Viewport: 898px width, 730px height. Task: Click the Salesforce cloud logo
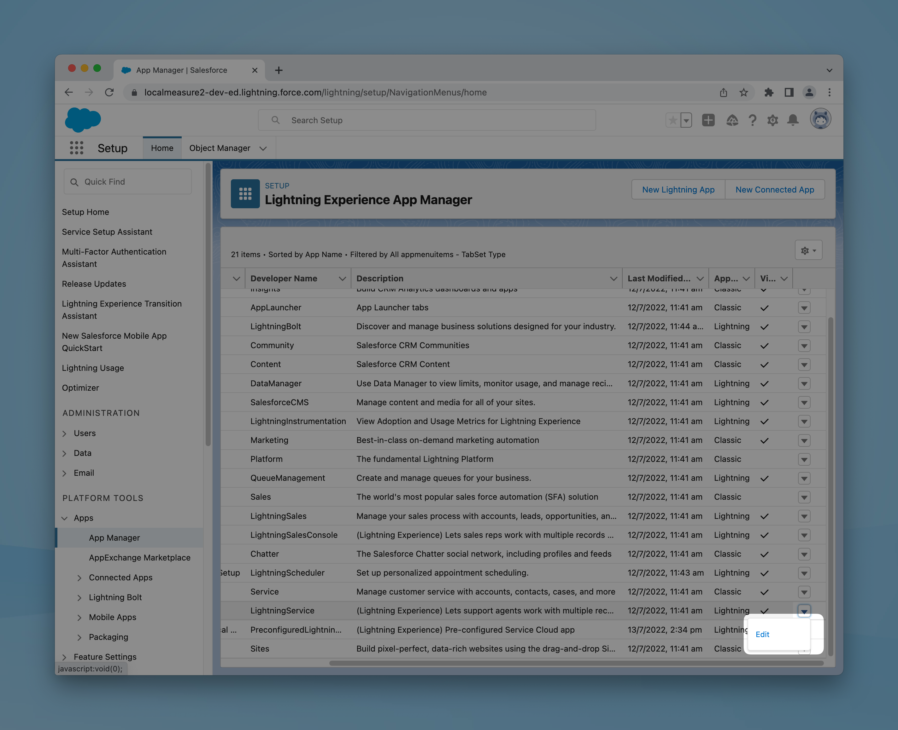(83, 120)
